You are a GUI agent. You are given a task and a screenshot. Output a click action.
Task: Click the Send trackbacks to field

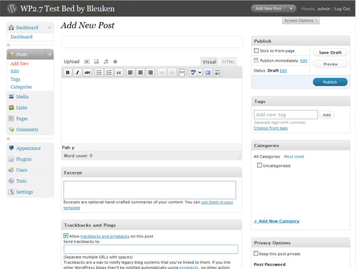click(x=151, y=249)
